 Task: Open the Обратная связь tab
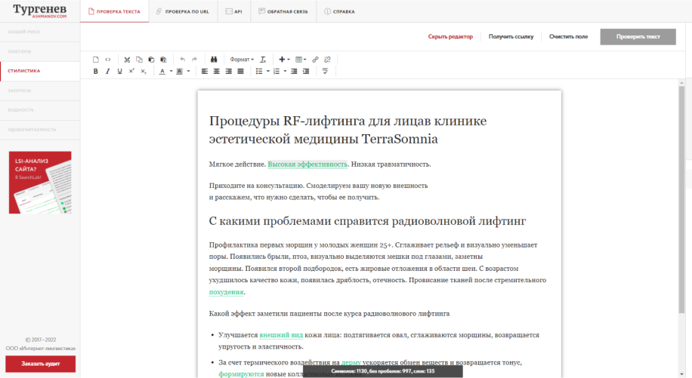283,11
